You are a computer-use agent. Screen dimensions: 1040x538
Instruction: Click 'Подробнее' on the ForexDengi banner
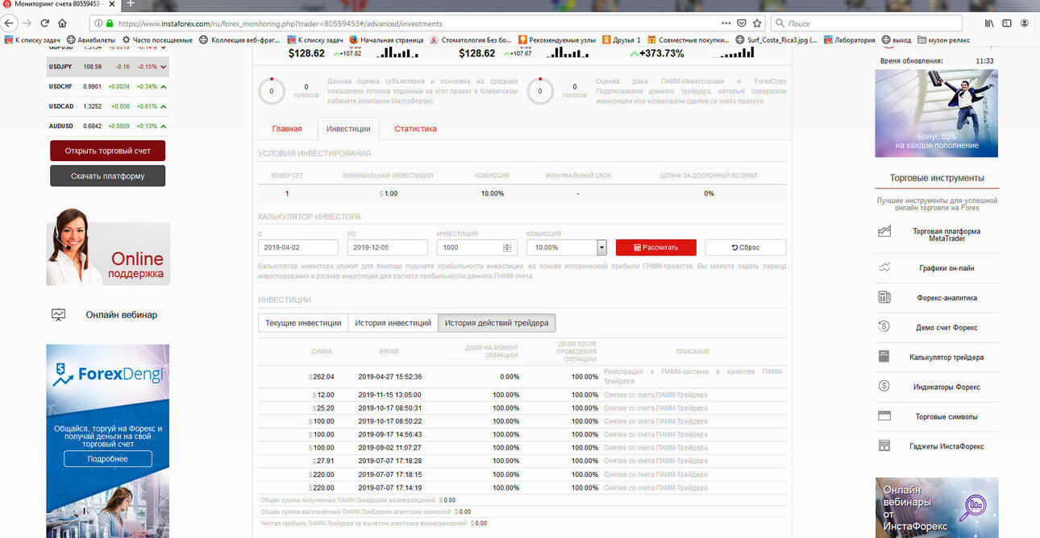(108, 459)
